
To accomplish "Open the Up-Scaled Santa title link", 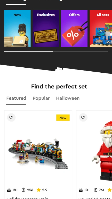I will tap(95, 198).
